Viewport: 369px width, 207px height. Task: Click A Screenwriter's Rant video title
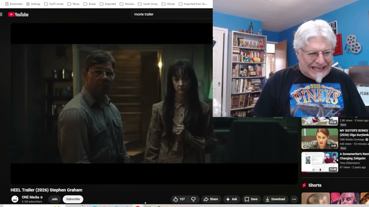(x=354, y=156)
